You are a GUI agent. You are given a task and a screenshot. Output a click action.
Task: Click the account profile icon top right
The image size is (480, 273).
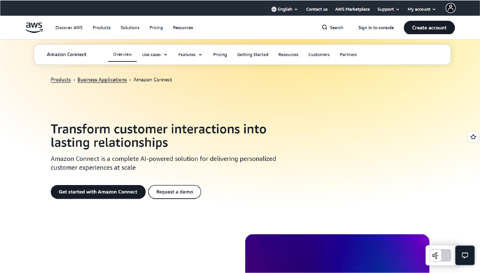450,8
